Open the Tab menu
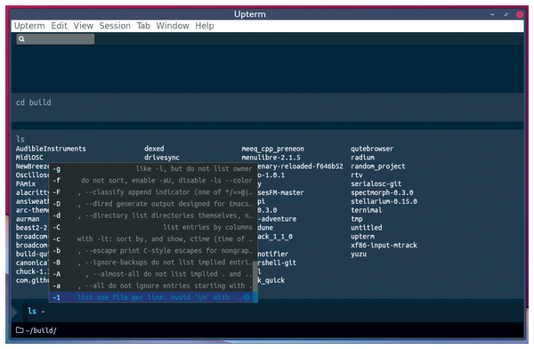Screen dimensions: 534x349 point(143,26)
